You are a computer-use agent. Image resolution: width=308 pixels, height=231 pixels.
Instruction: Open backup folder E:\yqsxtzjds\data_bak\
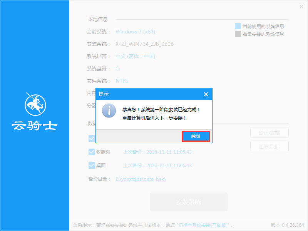click(141, 179)
